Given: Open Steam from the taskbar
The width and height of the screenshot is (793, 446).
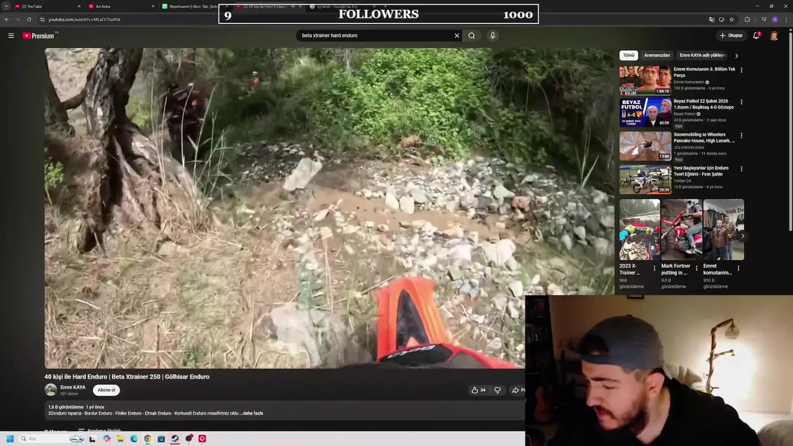Looking at the screenshot, I should pyautogui.click(x=175, y=439).
